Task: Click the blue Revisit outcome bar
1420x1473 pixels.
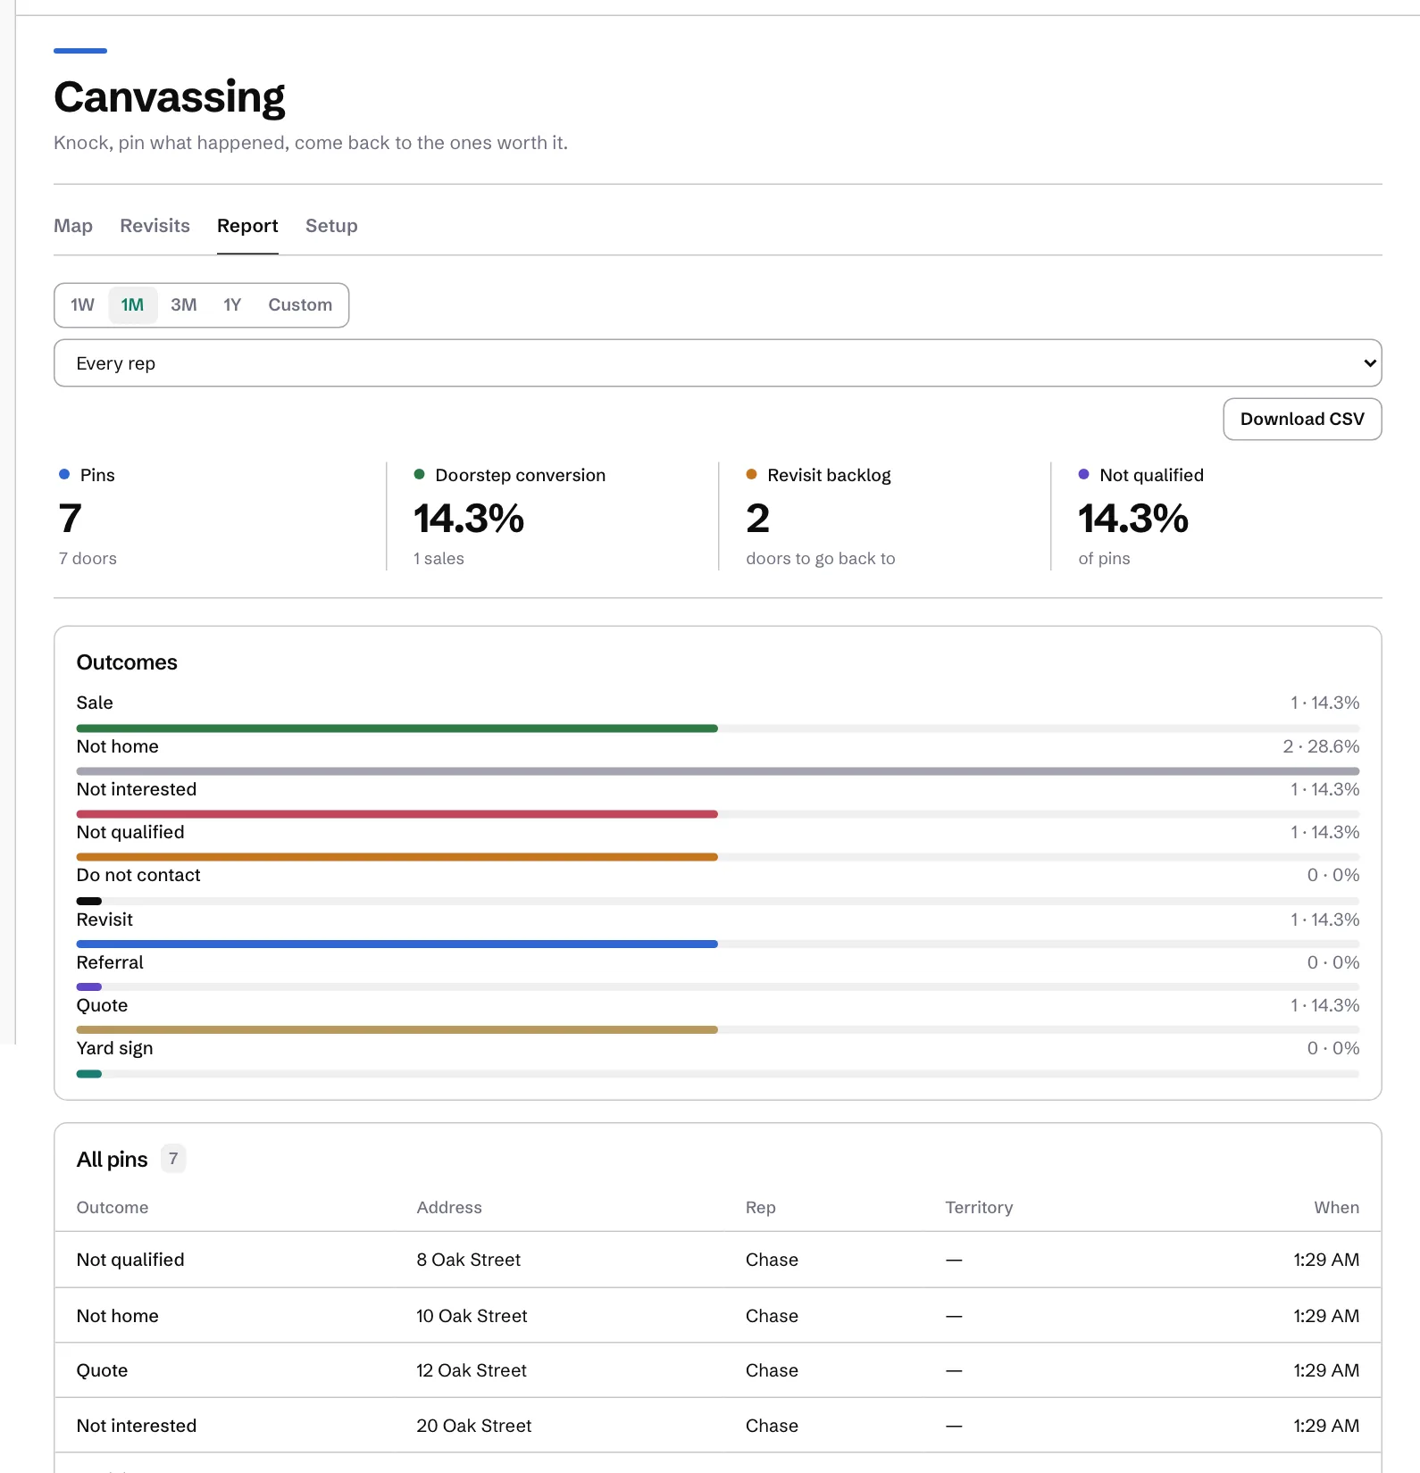Action: [x=397, y=945]
